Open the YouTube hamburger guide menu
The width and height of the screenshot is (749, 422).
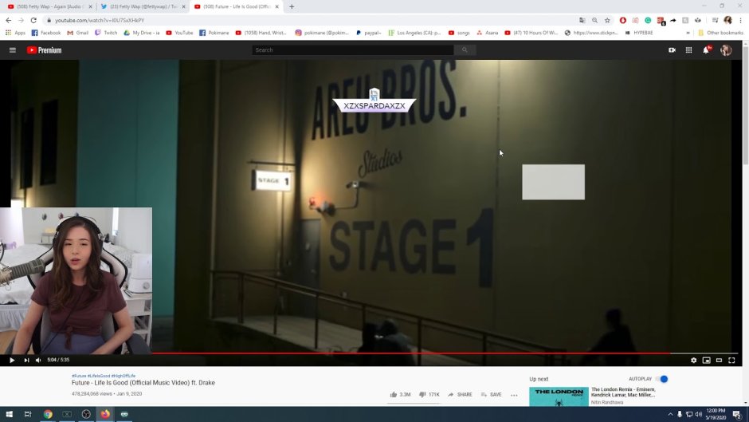pos(13,49)
